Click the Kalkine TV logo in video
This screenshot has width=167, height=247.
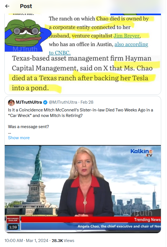(142, 153)
